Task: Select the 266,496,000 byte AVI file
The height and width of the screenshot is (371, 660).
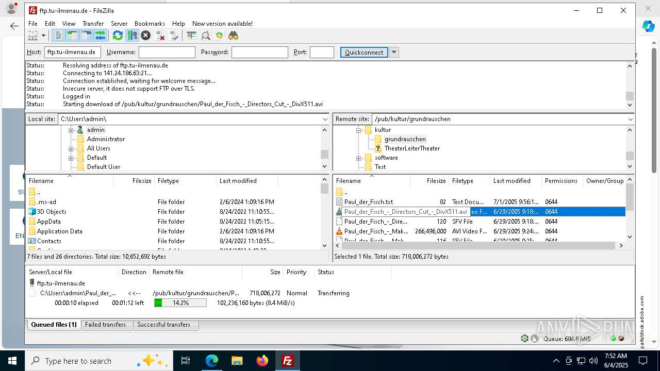Action: coord(480,231)
